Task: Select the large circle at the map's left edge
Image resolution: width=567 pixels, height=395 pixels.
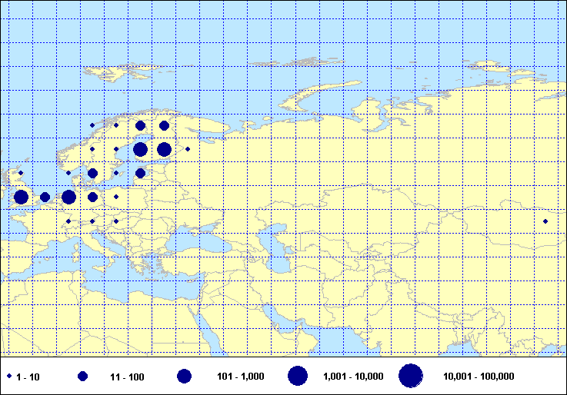Action: (21, 197)
